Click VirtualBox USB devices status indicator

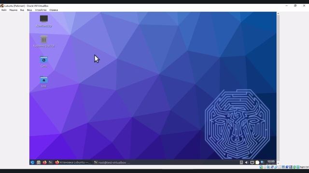[276, 167]
